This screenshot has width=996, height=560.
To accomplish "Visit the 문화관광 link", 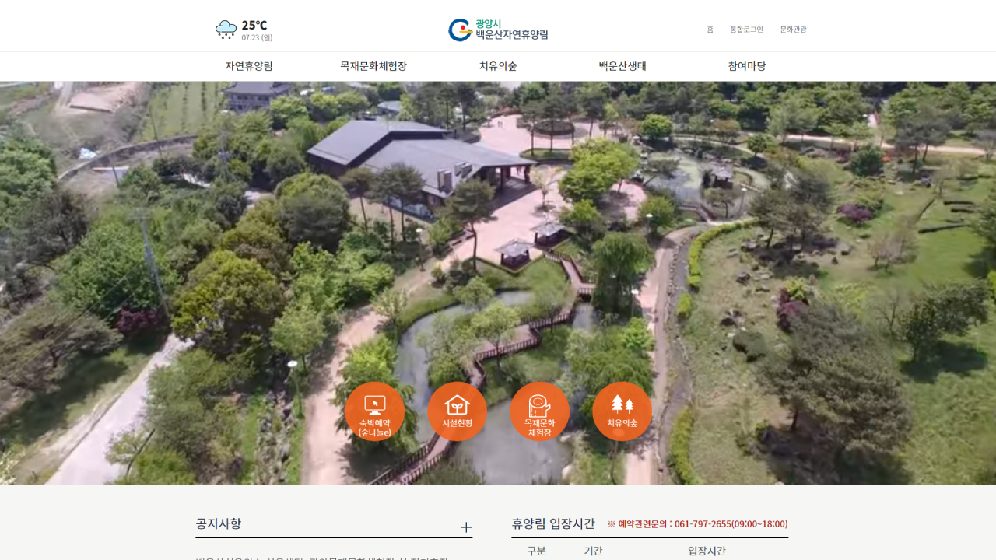I will [x=793, y=30].
